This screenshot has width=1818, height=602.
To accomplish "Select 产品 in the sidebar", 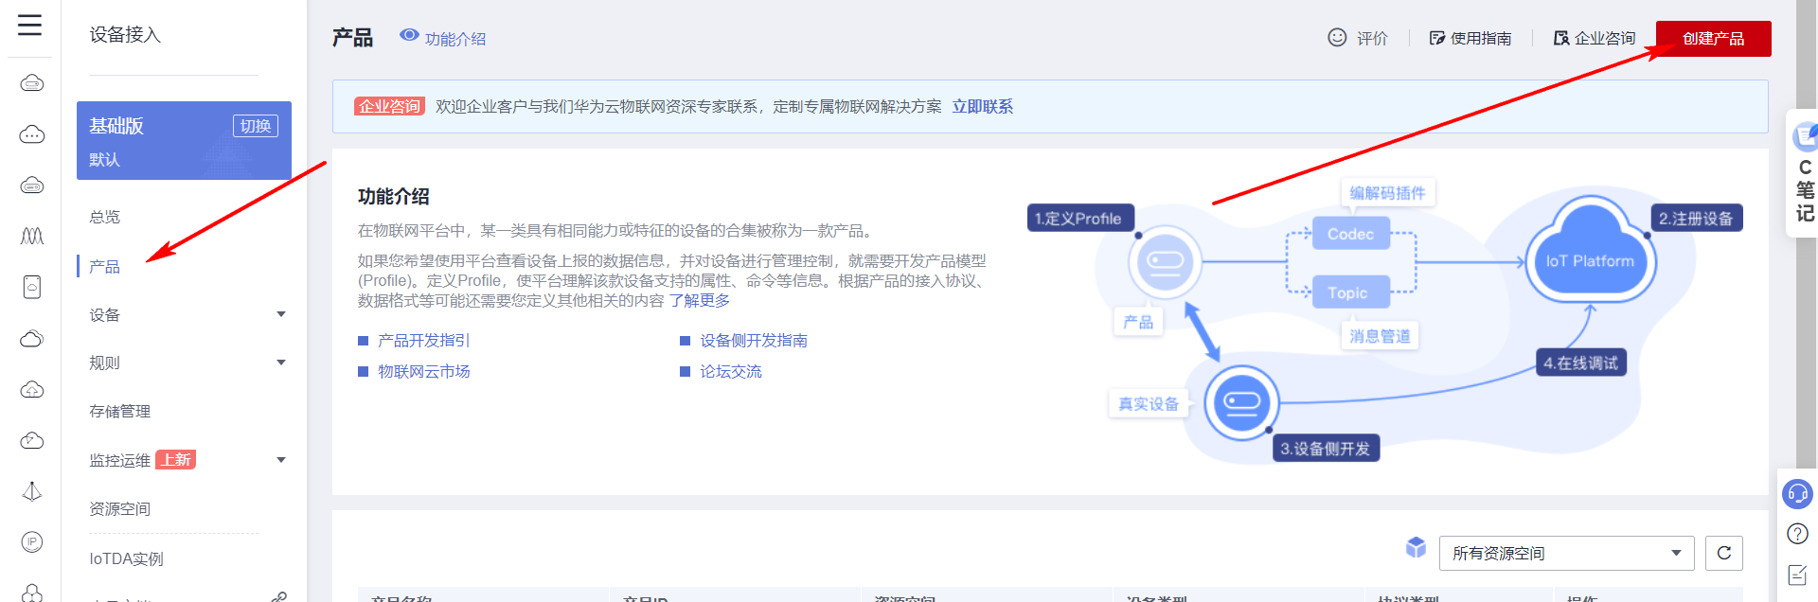I will [104, 267].
